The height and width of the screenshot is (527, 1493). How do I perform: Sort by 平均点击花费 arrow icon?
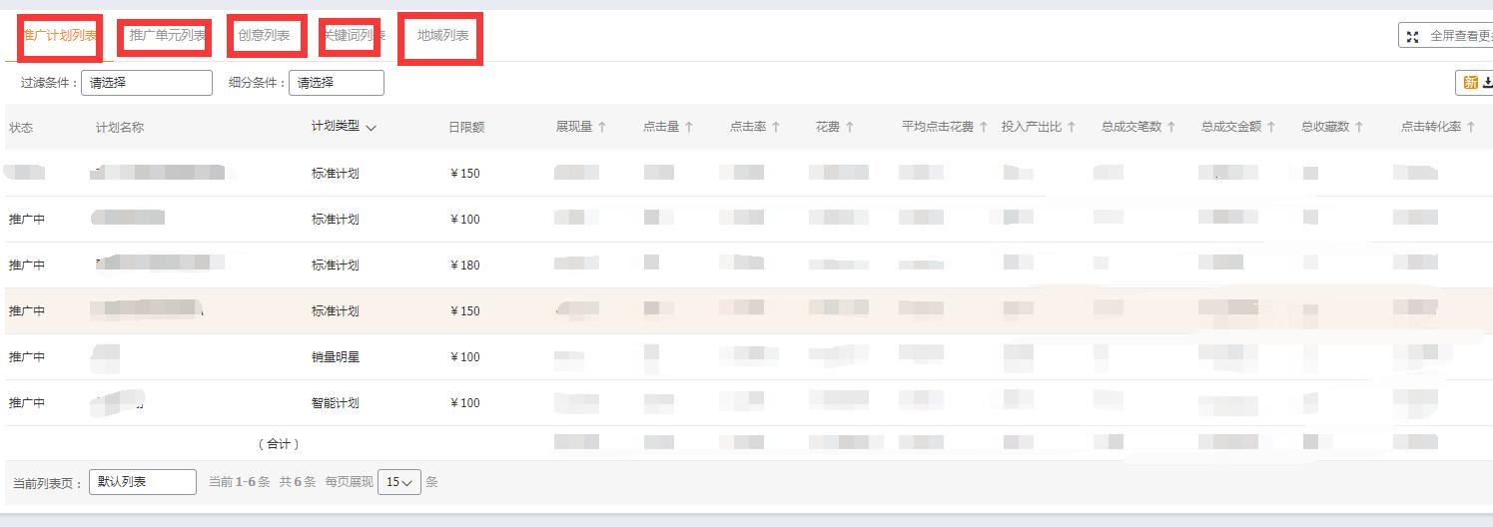(984, 127)
